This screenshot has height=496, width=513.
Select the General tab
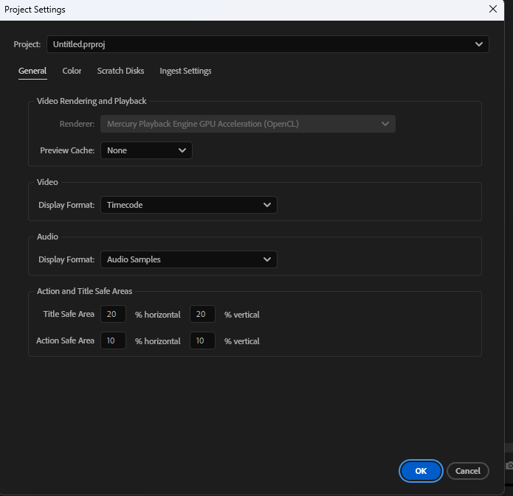pyautogui.click(x=32, y=71)
